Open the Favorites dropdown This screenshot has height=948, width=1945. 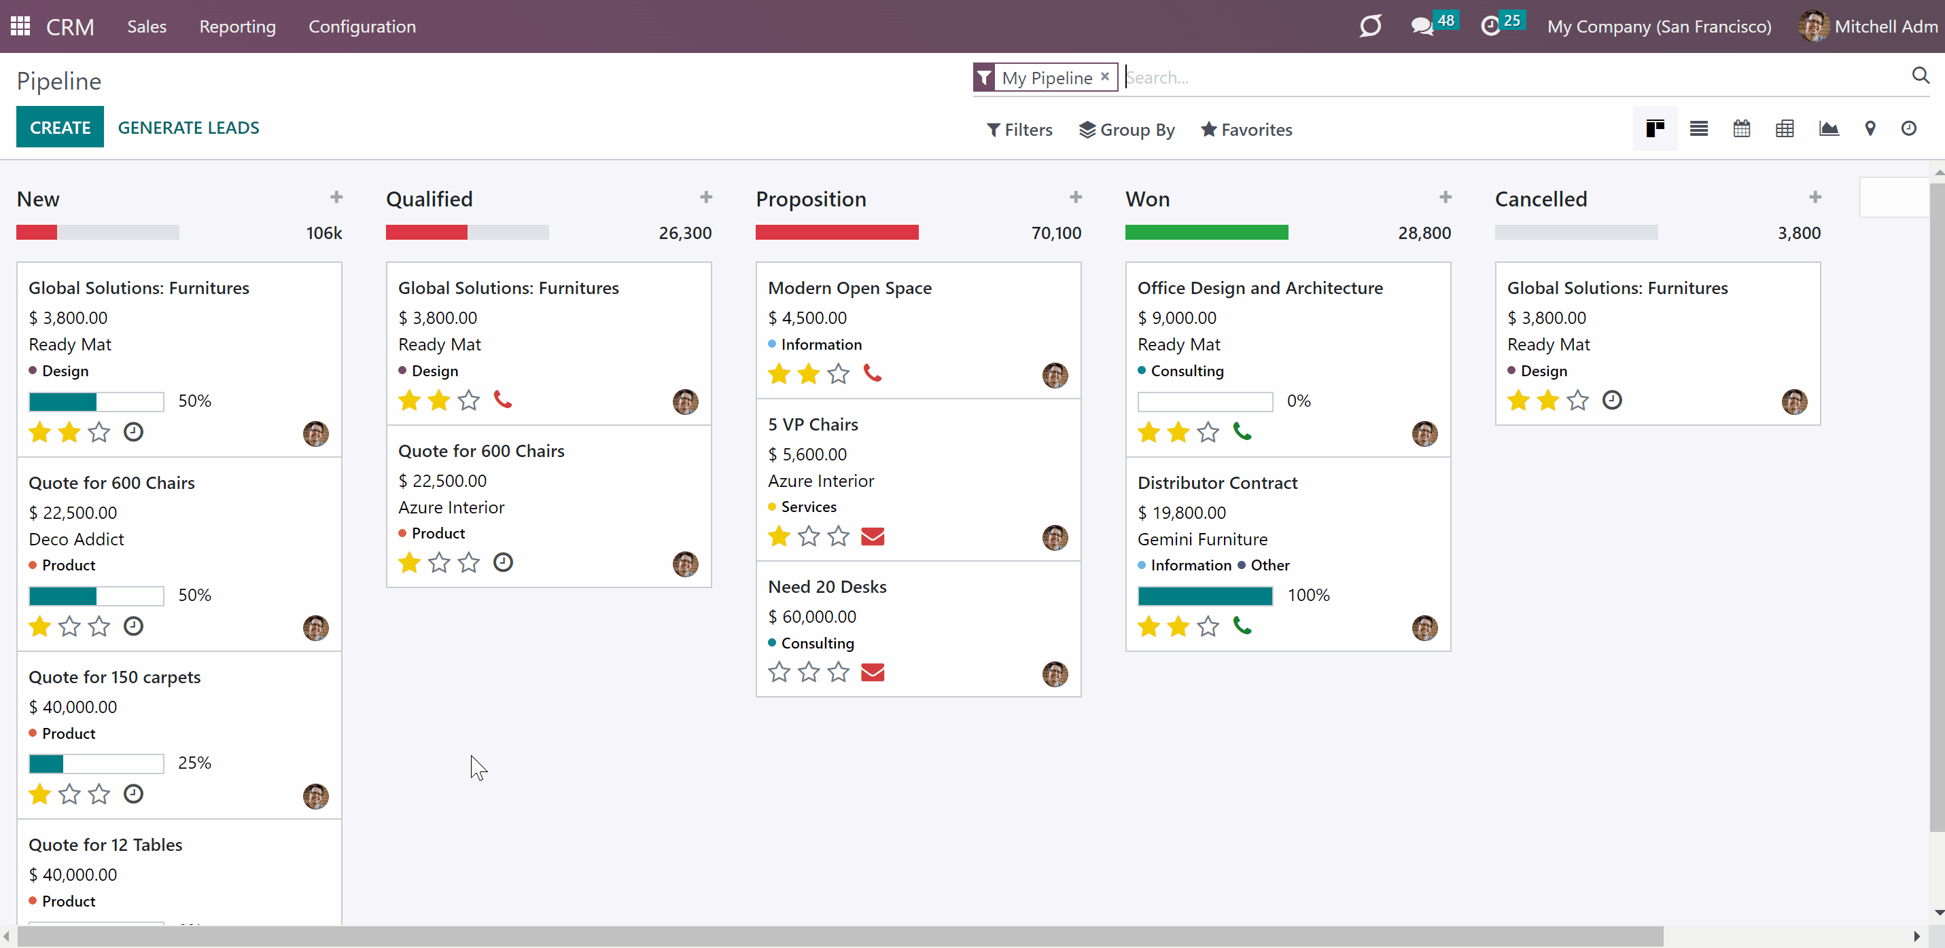coord(1246,130)
